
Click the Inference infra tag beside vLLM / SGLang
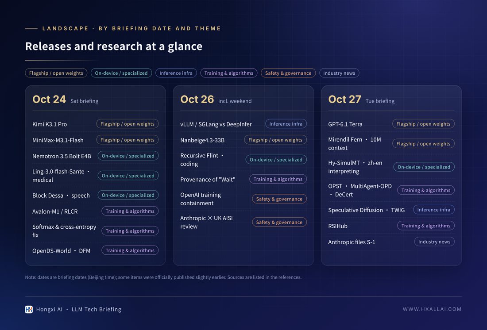pyautogui.click(x=286, y=124)
